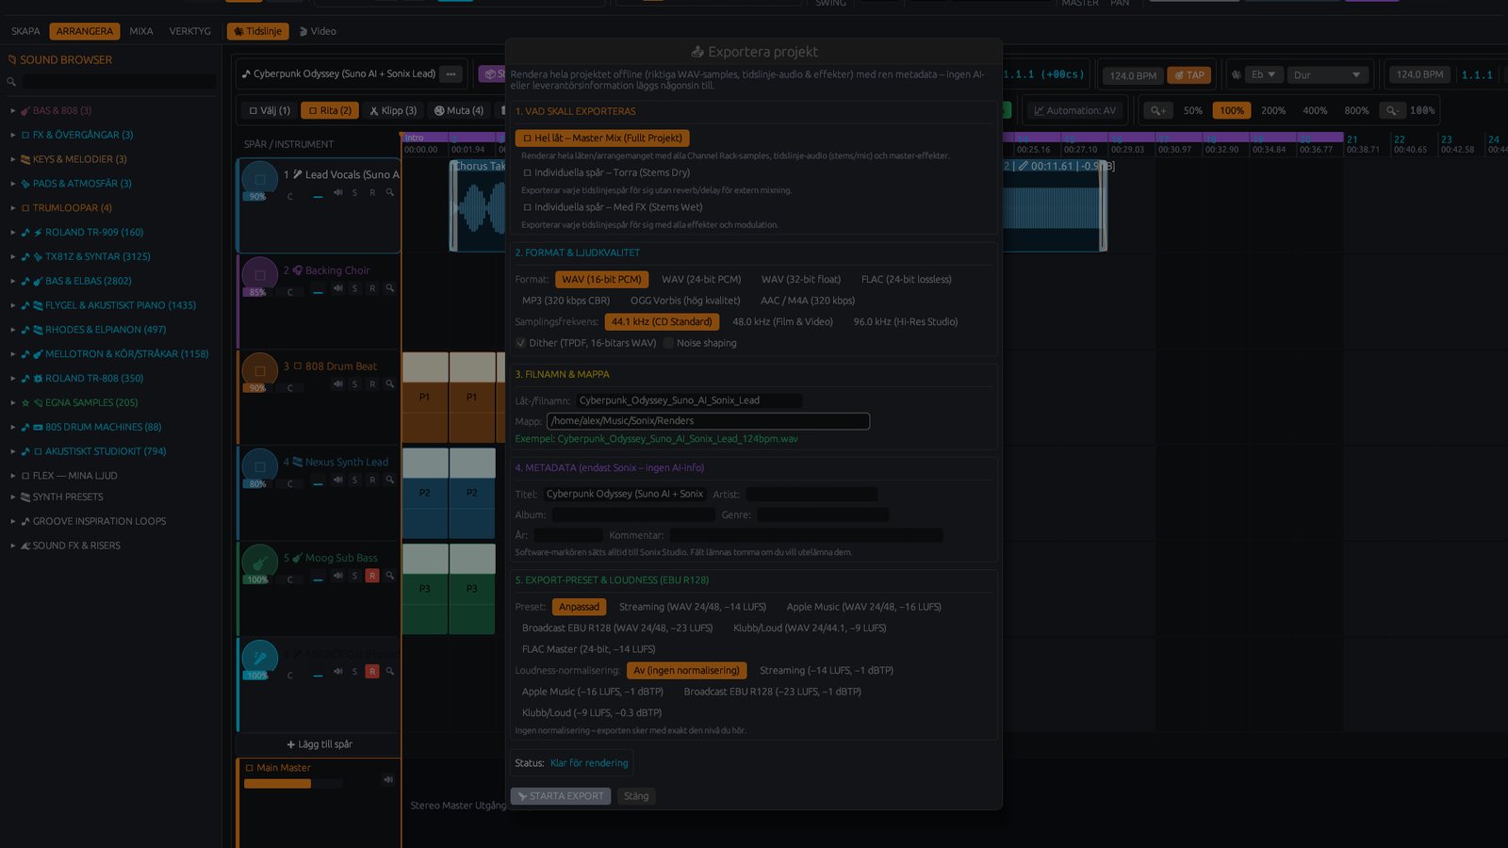This screenshot has height=848, width=1508.
Task: Open the three-dots menu next to project name
Action: tap(451, 73)
